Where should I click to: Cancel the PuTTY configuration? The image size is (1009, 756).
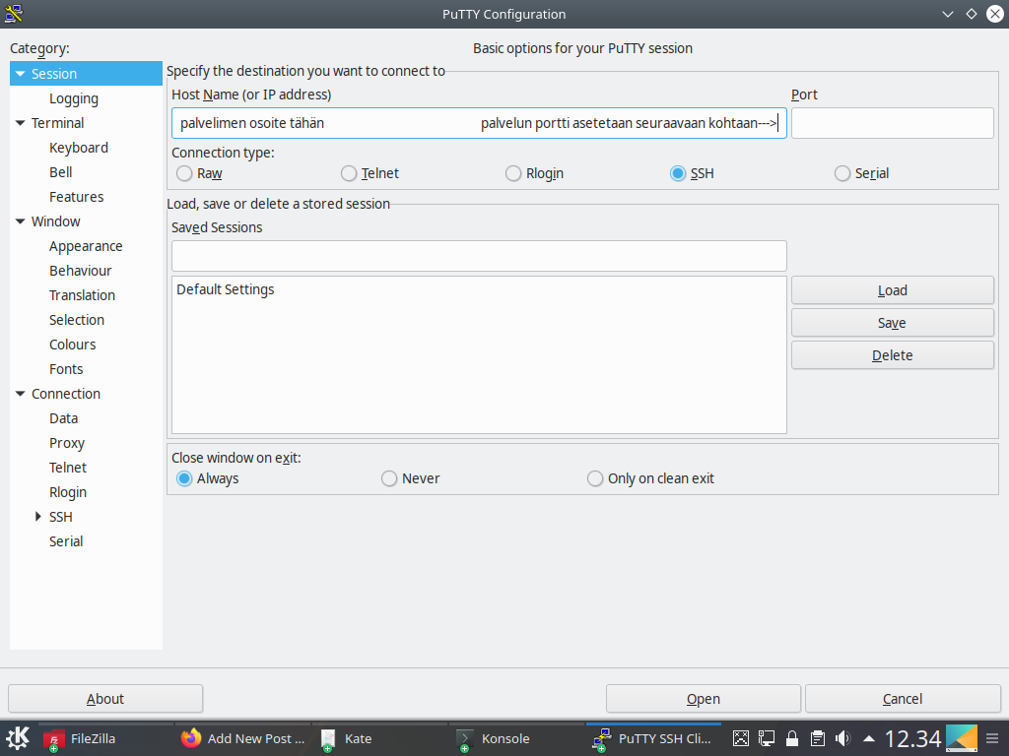point(903,699)
